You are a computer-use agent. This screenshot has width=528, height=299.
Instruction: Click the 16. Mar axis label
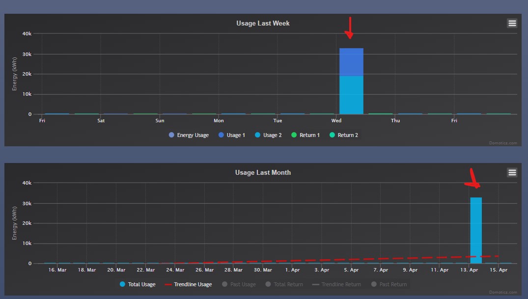(x=57, y=270)
